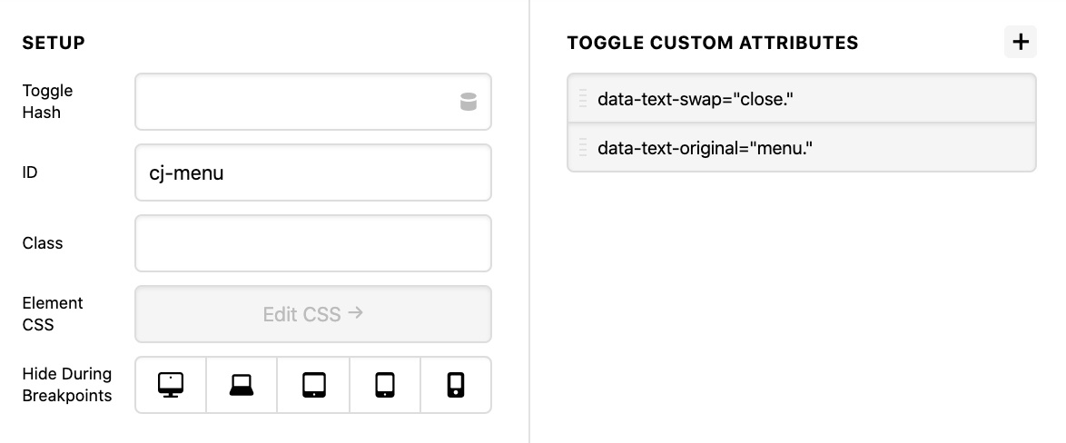Toggle hide on laptop breakpoint
The image size is (1066, 443).
[242, 385]
